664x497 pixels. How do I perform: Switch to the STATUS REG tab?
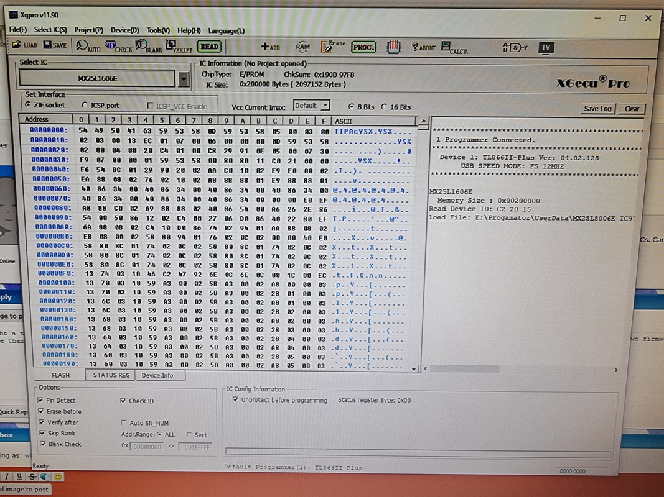111,375
